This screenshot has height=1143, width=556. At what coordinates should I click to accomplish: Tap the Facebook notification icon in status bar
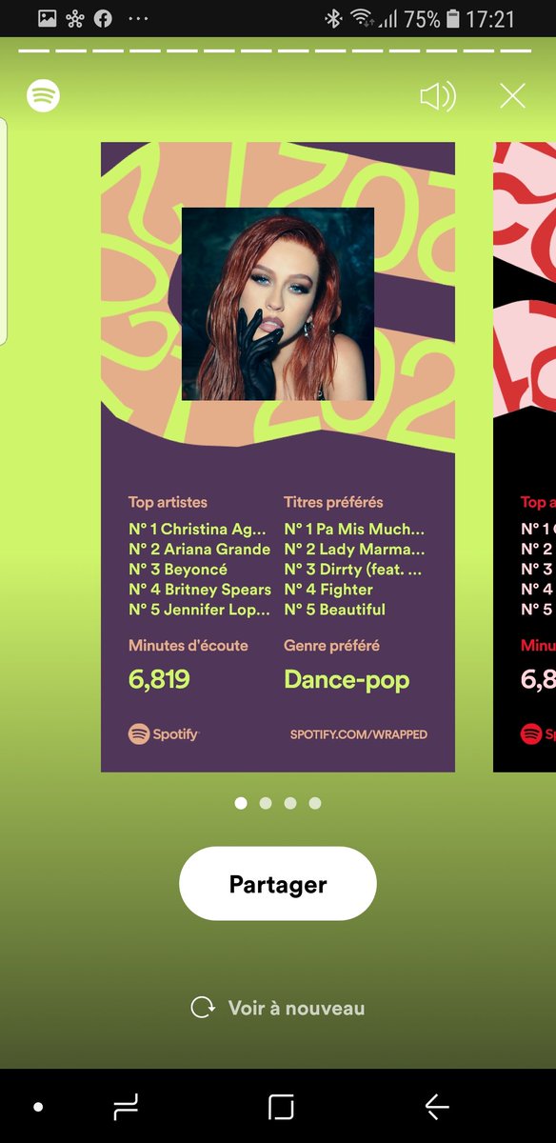tap(102, 18)
